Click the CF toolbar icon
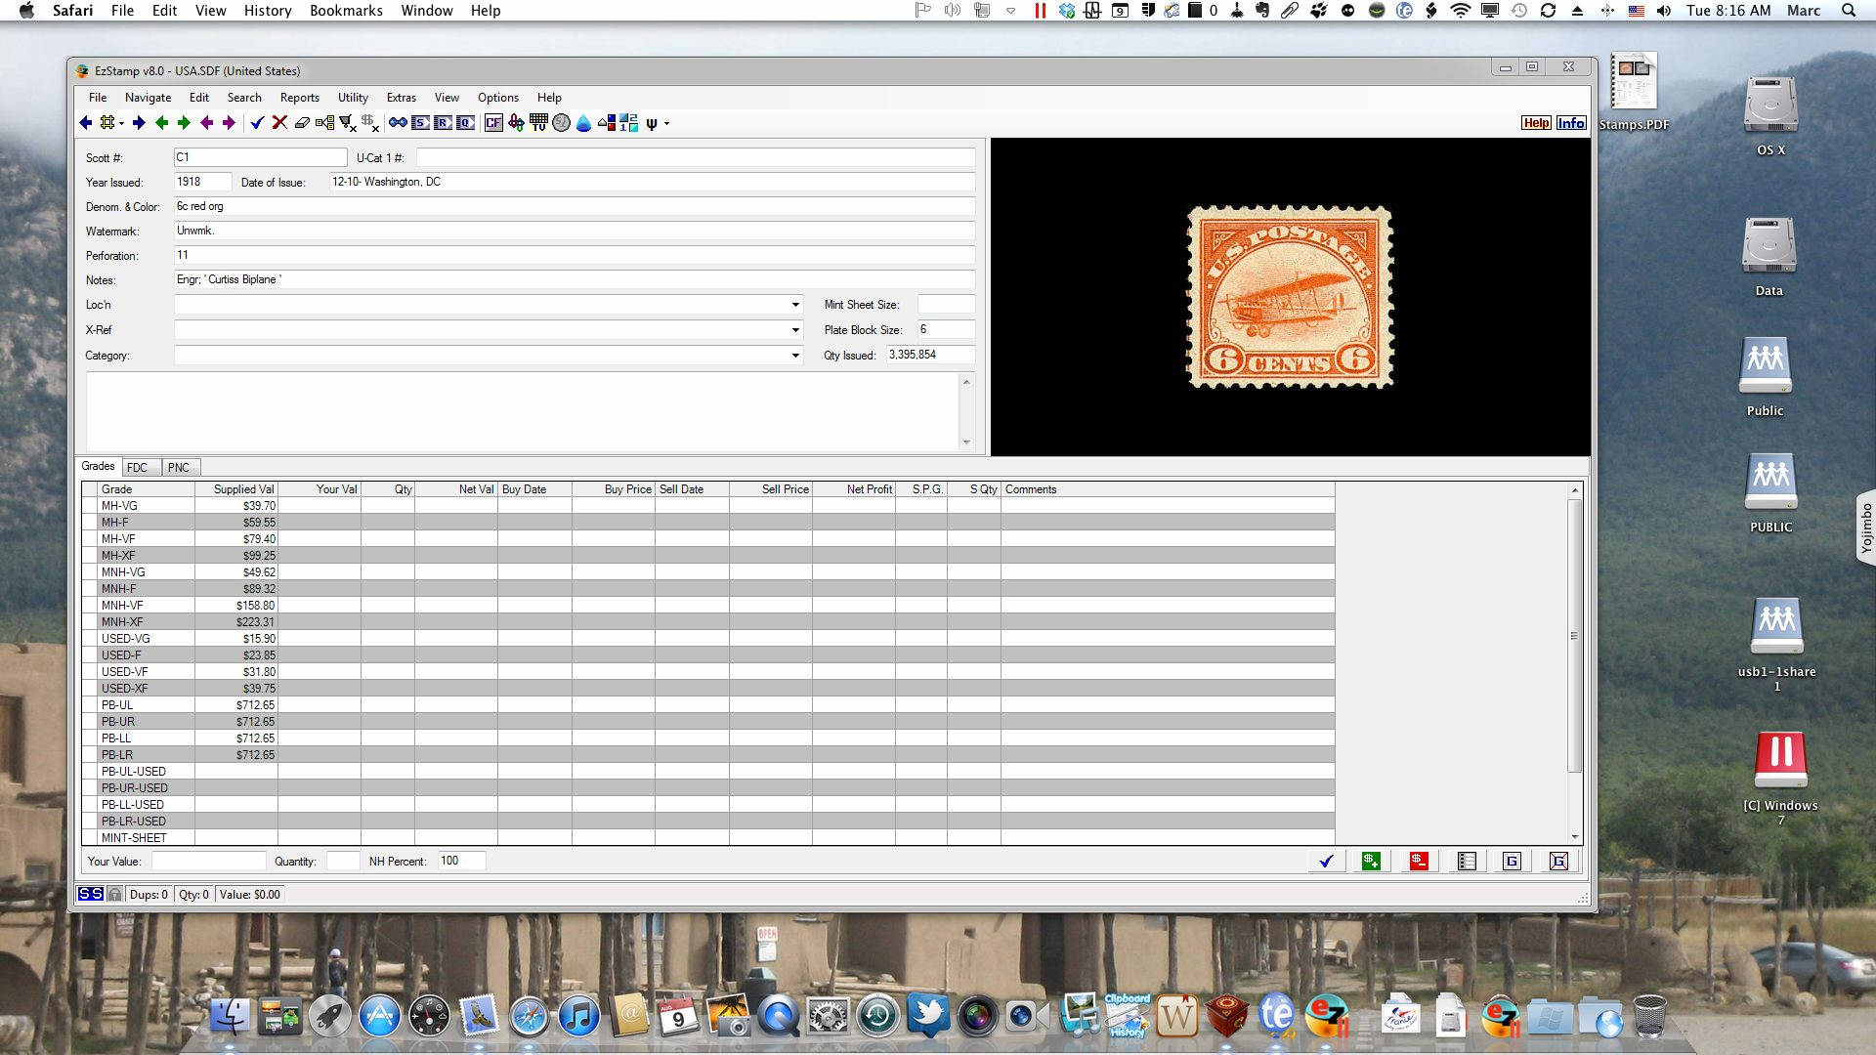The height and width of the screenshot is (1055, 1876). [x=493, y=123]
